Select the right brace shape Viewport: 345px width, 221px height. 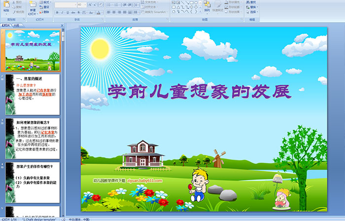pos(196,11)
